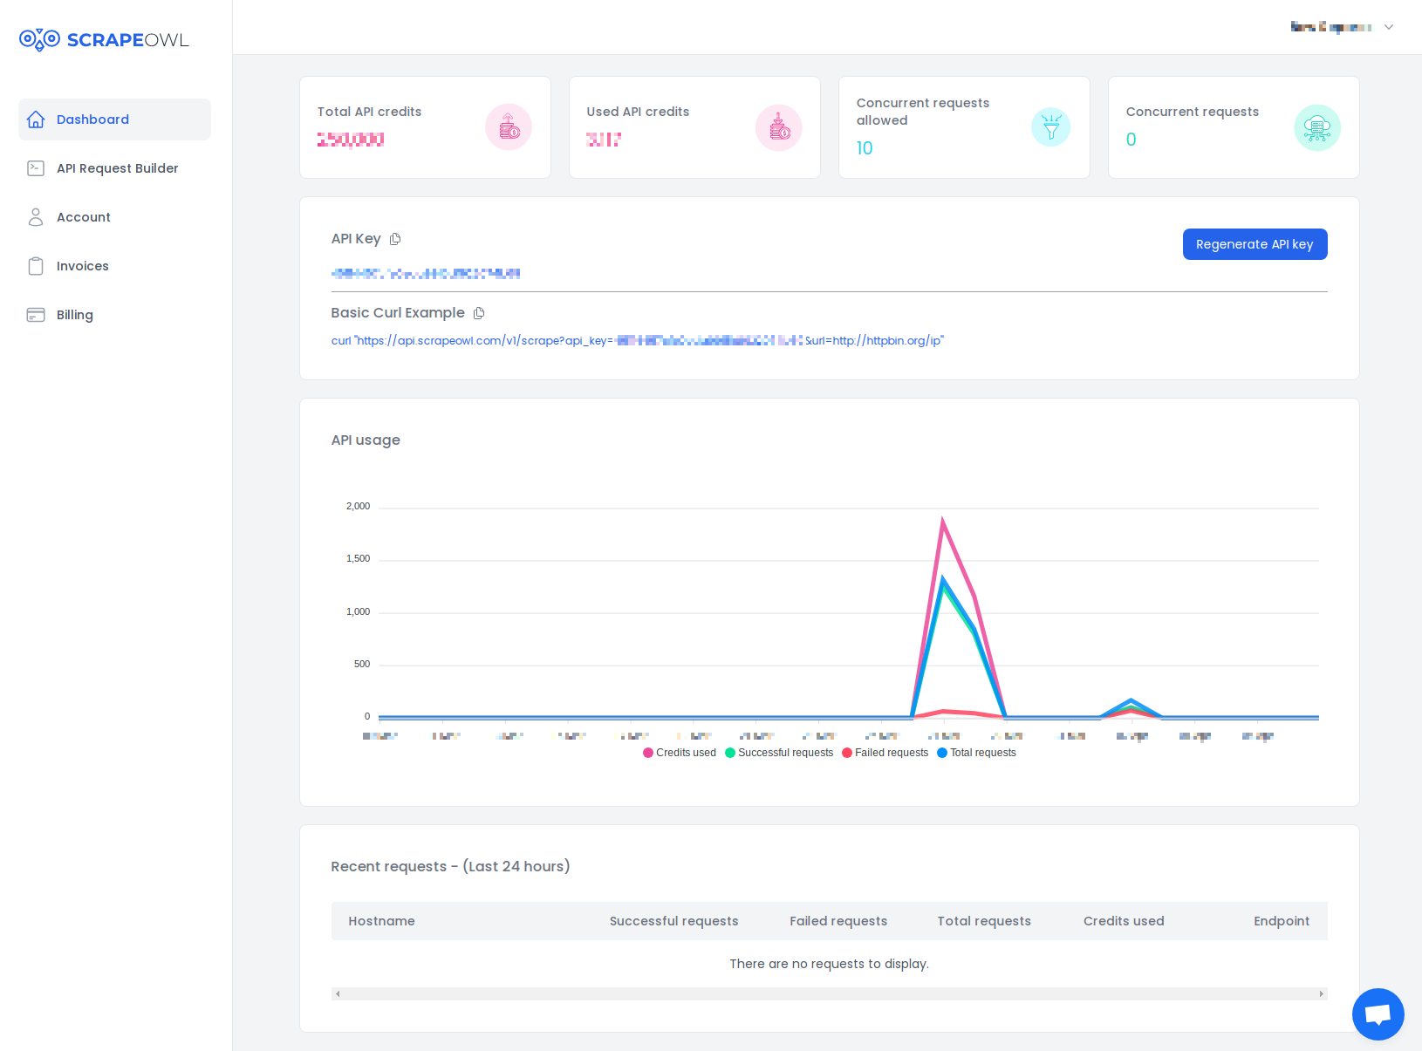Click the Account person icon

point(36,217)
